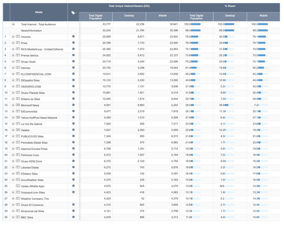Click the 33,777 total audience value
Viewport: 284px width, 225px height.
pos(106,24)
